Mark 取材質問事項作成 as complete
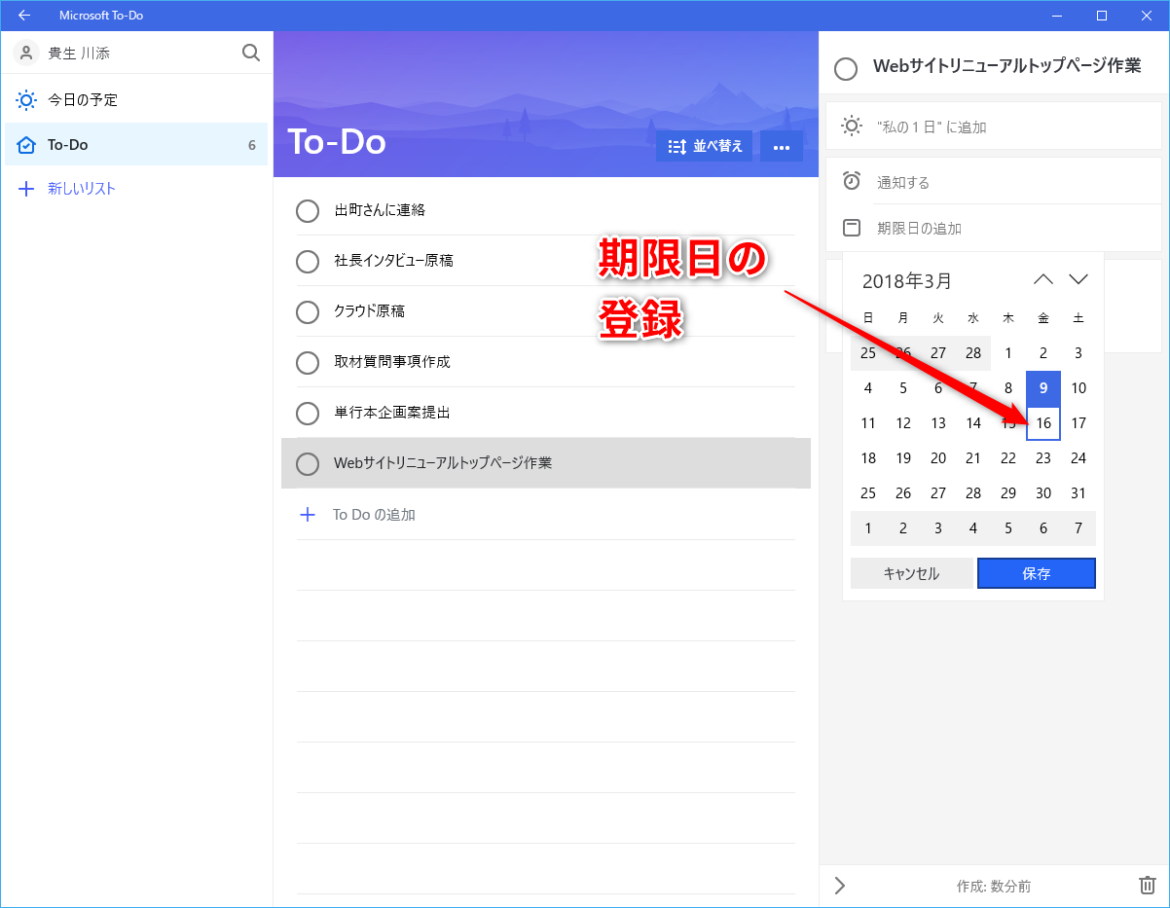The width and height of the screenshot is (1170, 908). click(308, 363)
